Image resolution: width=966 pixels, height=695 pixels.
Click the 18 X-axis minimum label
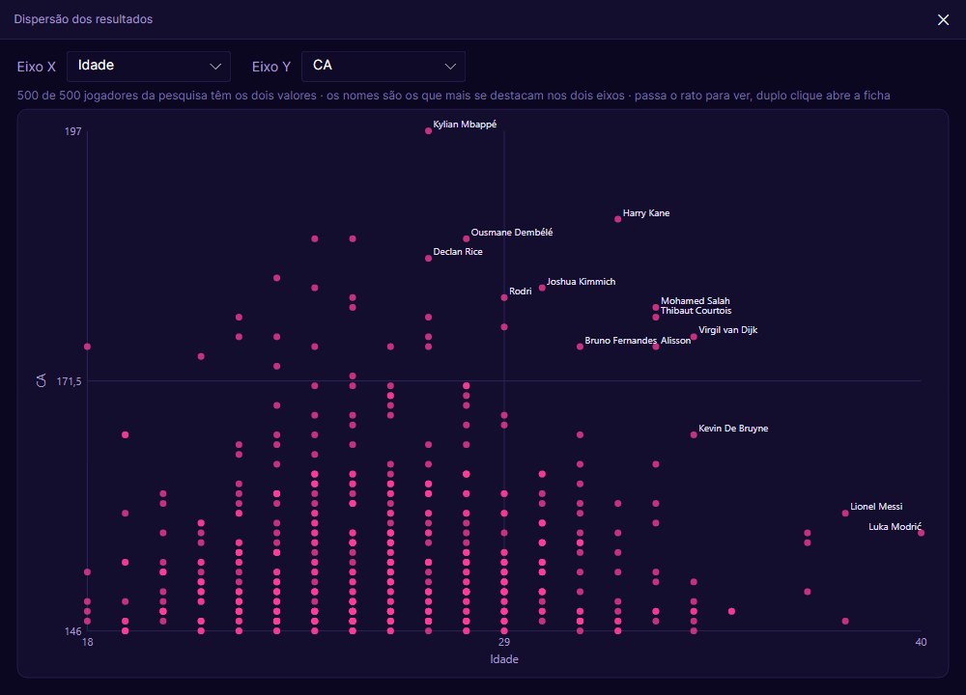[88, 642]
